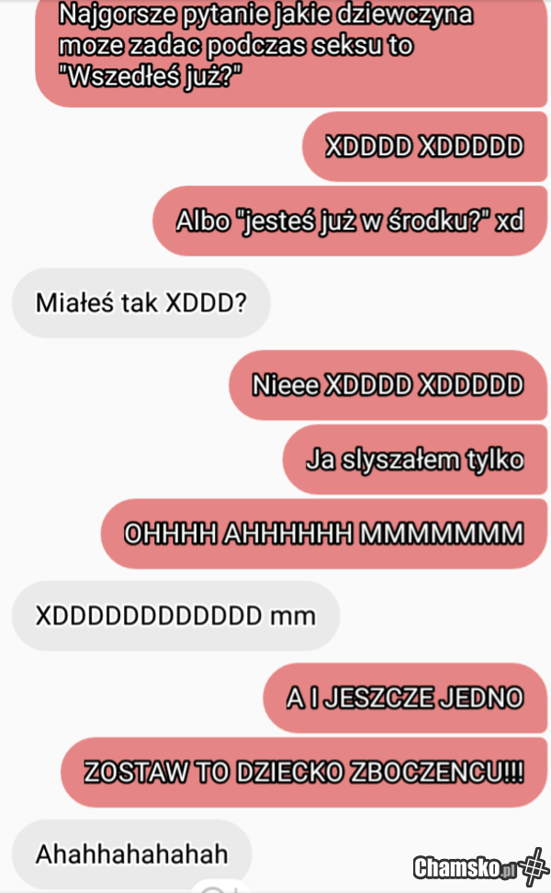Image resolution: width=551 pixels, height=893 pixels.
Task: Click the word "MMMMMMM" in the pink bubble
Action: [x=442, y=534]
